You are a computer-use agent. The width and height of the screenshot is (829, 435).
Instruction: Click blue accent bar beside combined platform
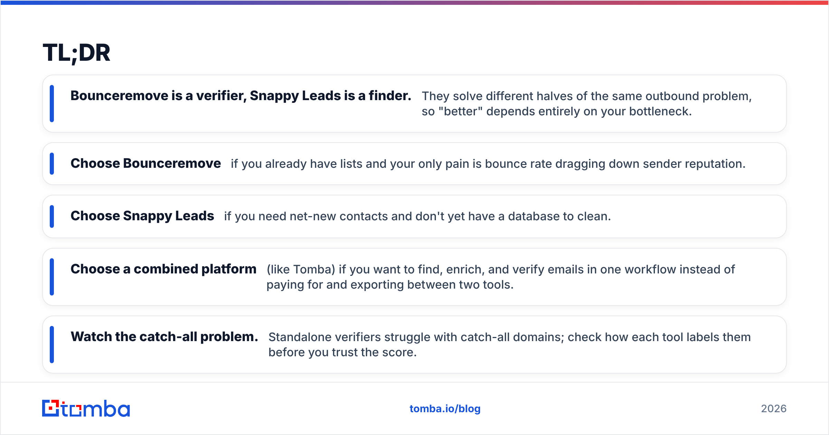pos(52,277)
